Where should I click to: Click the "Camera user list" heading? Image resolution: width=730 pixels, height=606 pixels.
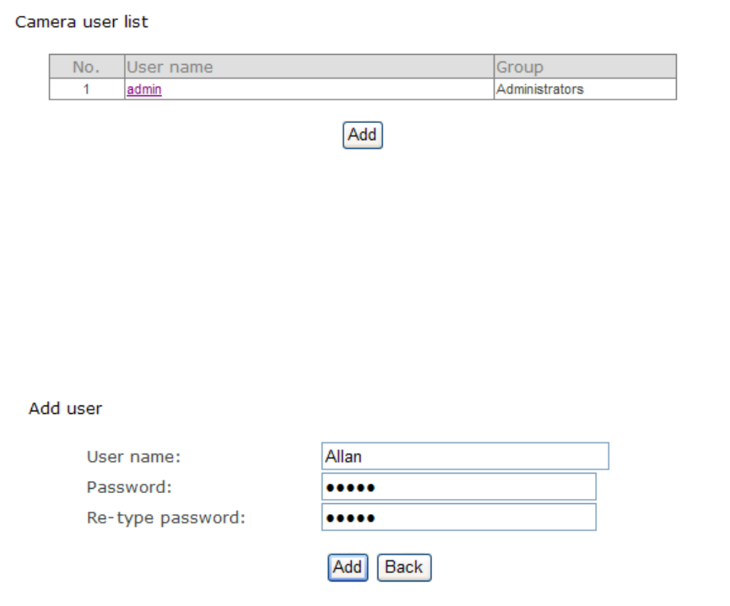[x=82, y=22]
